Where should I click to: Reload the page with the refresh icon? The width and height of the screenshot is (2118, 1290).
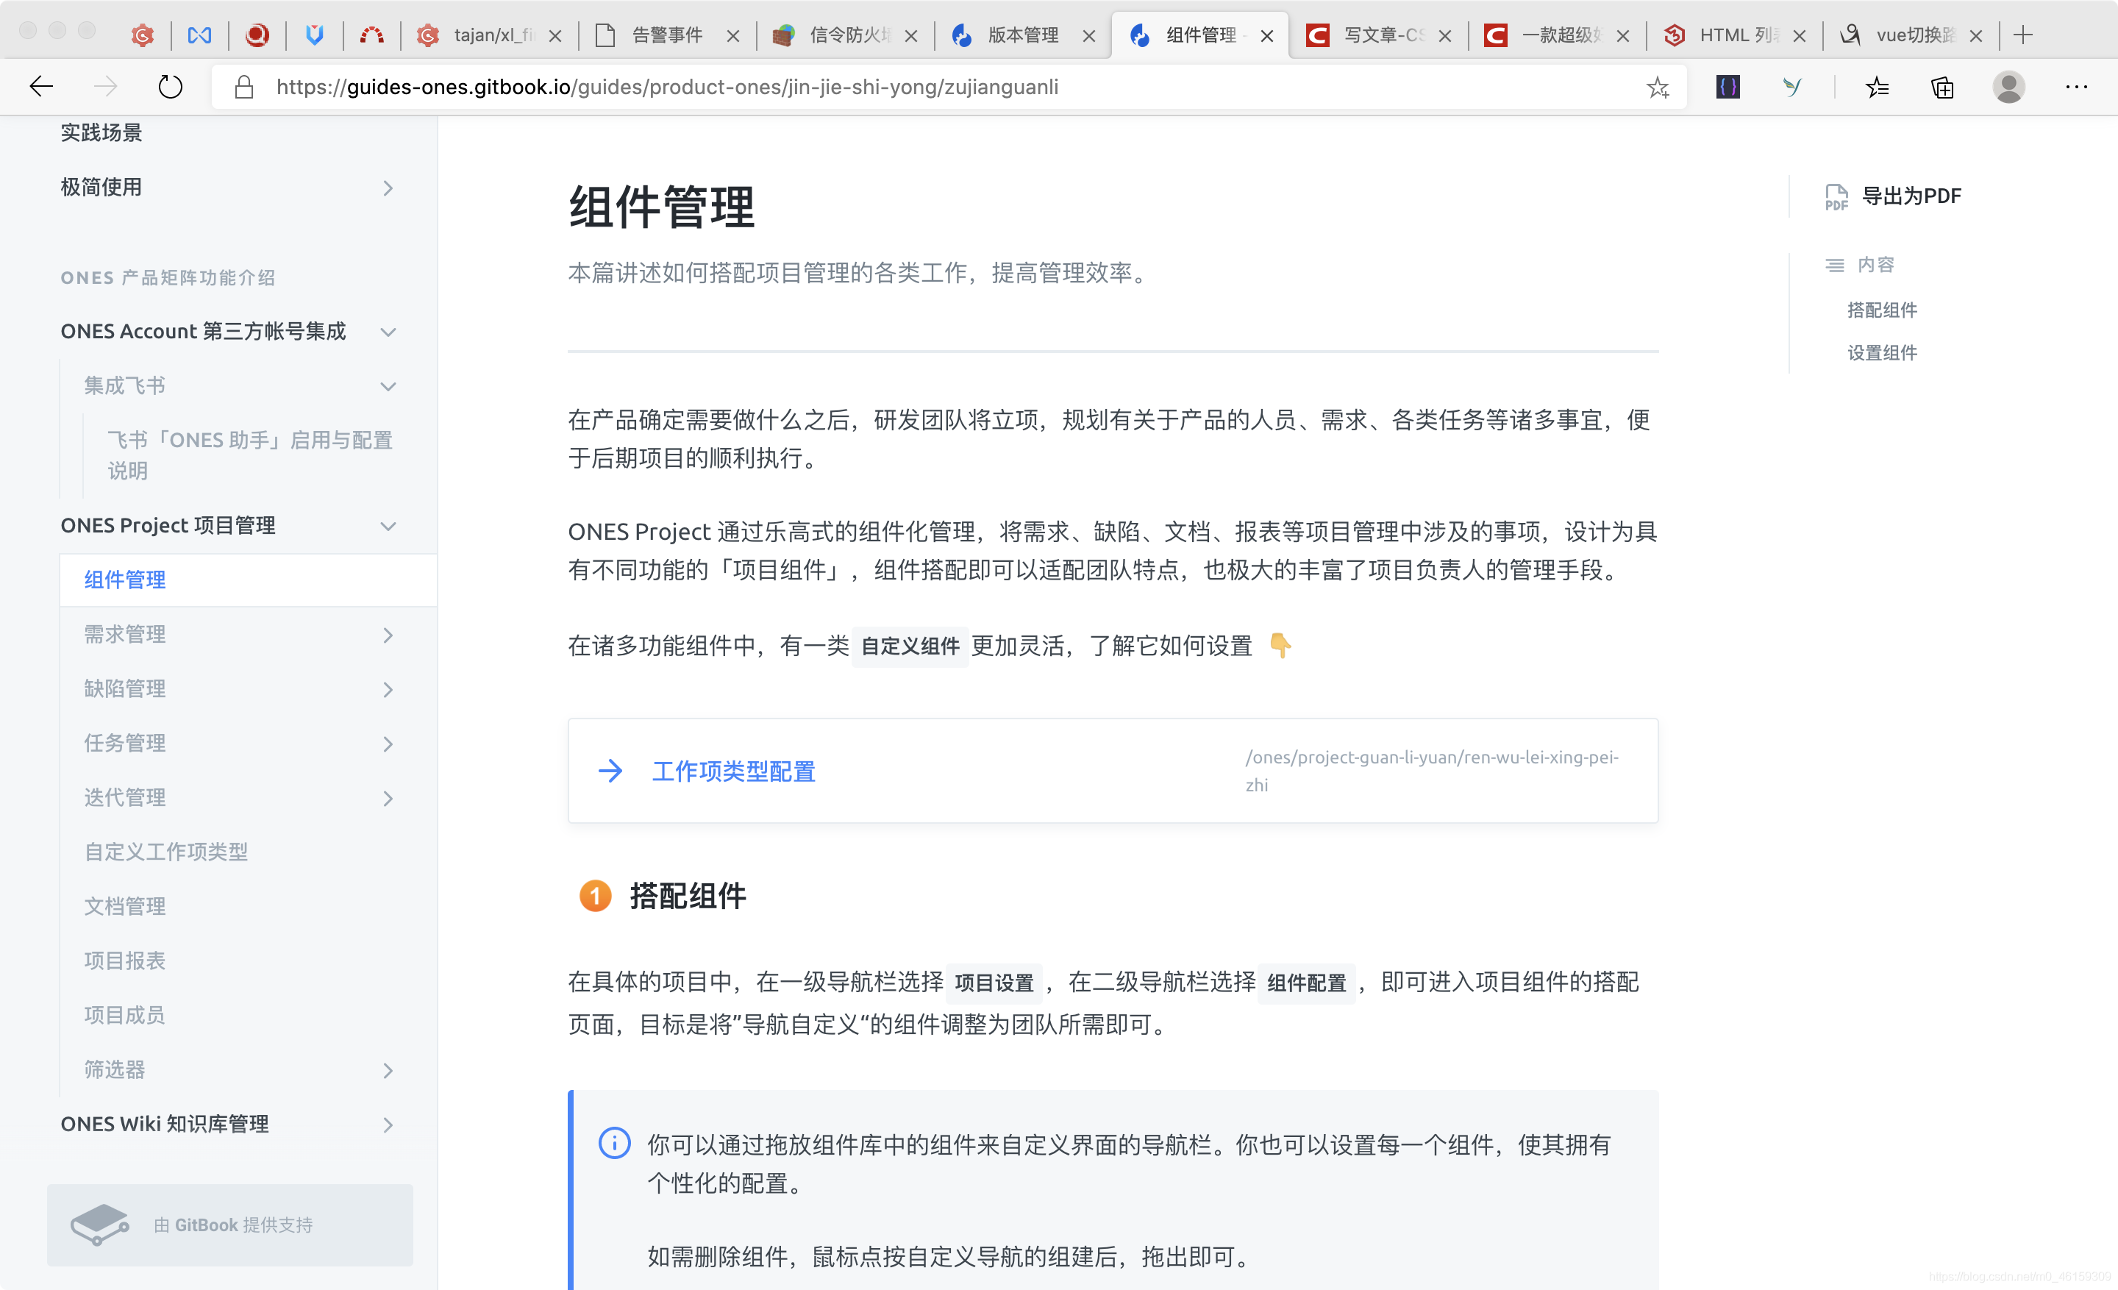170,87
